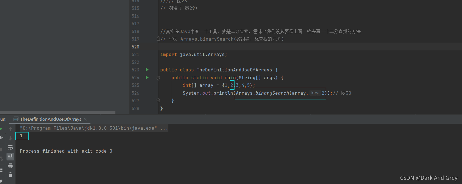Click the 'main' method name in code

point(230,78)
